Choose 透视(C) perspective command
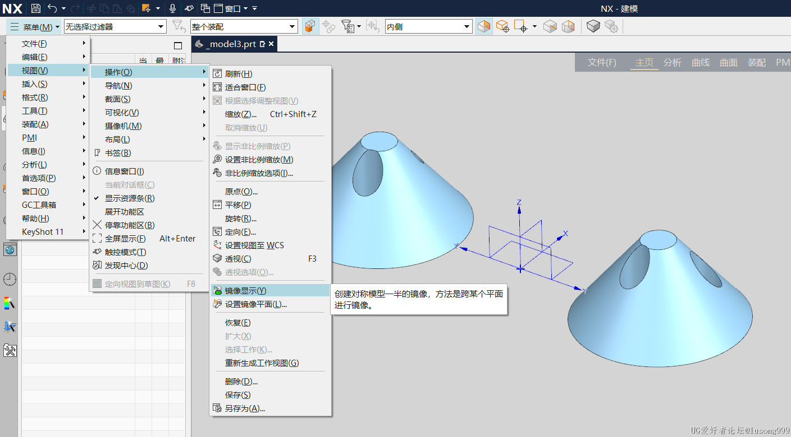Screen dimensions: 791x437 click(271, 259)
